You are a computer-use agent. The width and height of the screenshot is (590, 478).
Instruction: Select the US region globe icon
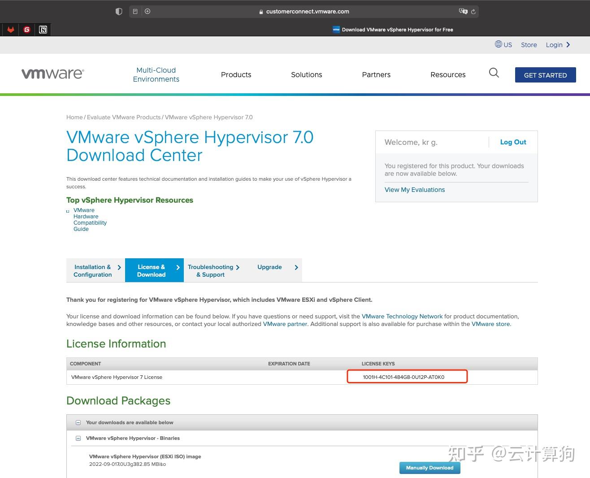(498, 44)
